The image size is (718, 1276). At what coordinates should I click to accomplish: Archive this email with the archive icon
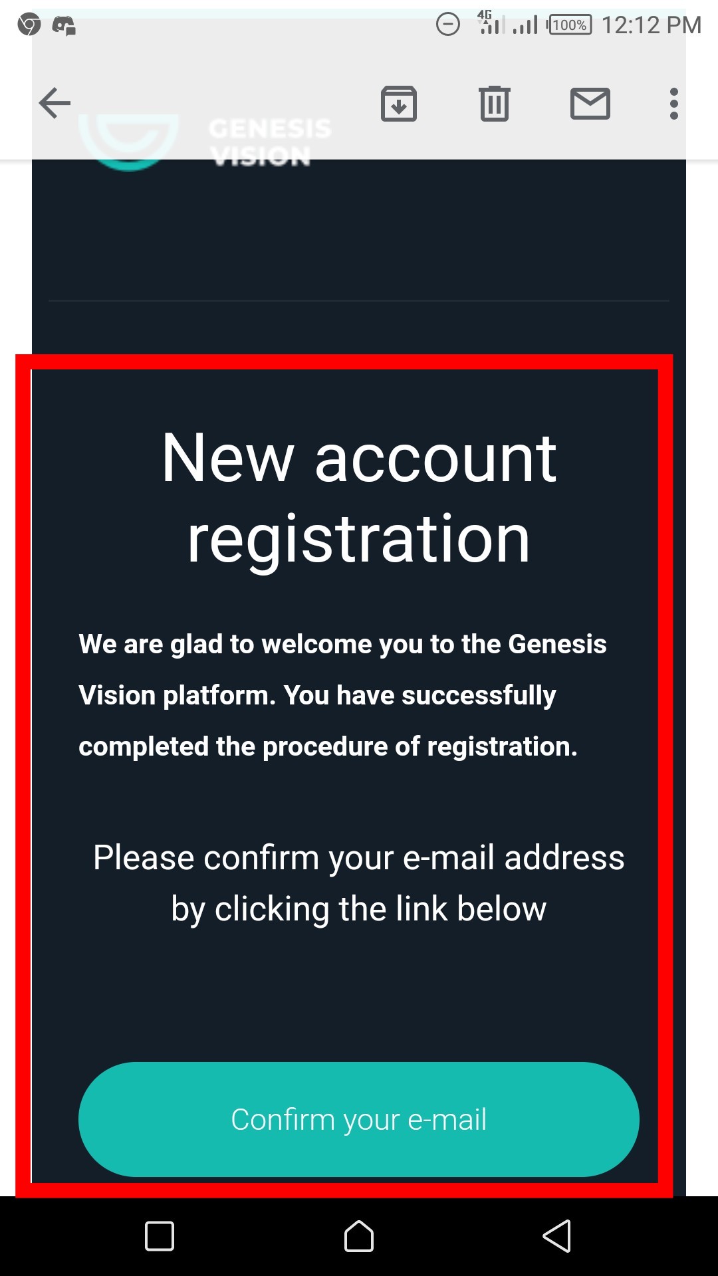point(399,104)
